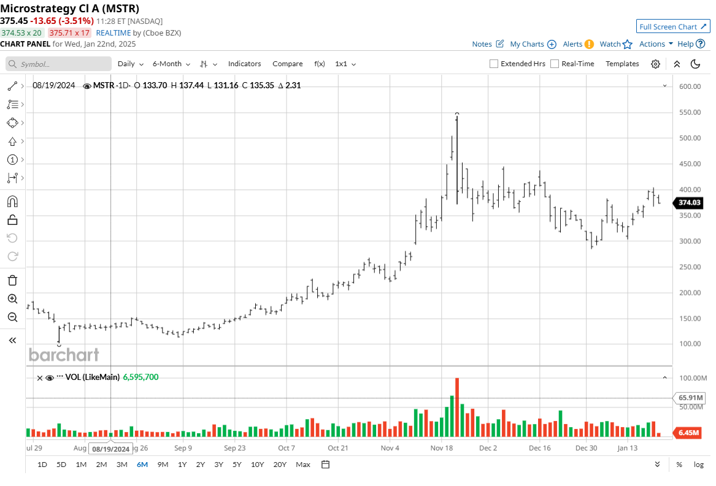Open the f(x) expressions menu
This screenshot has width=716, height=486.
pos(320,64)
